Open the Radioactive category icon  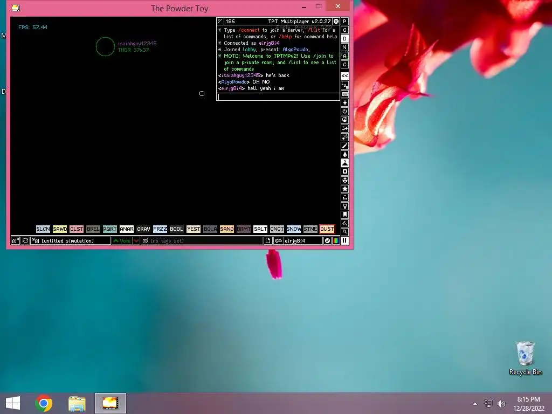coord(344,180)
